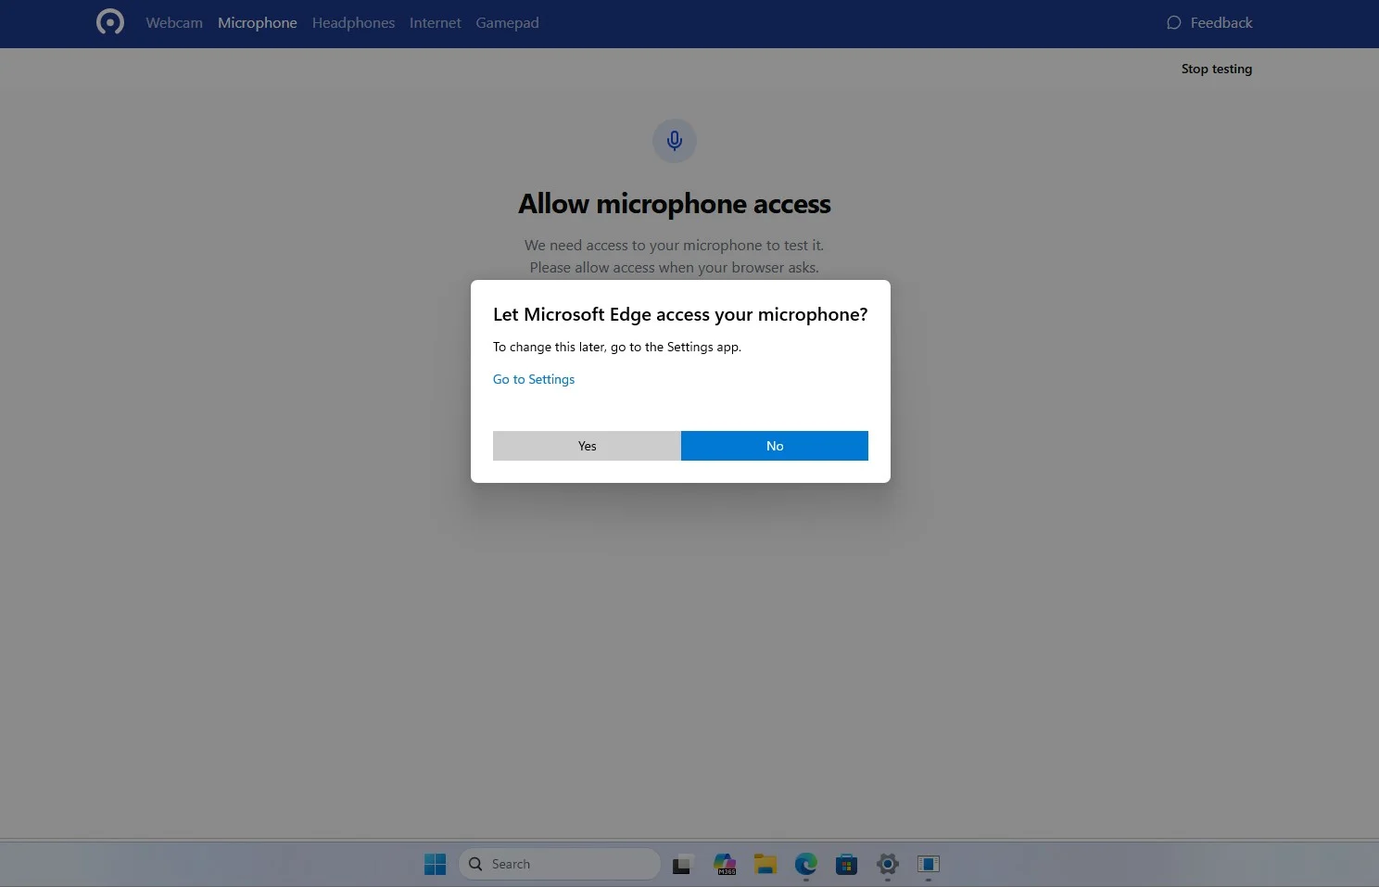
Task: Switch to Microsoft Edge on the taskbar
Action: (x=806, y=864)
